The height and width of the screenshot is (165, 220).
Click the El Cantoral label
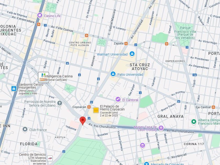coord(130,100)
